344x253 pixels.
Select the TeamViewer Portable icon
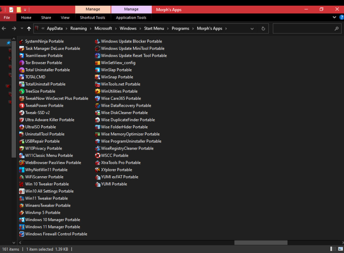pyautogui.click(x=22, y=56)
